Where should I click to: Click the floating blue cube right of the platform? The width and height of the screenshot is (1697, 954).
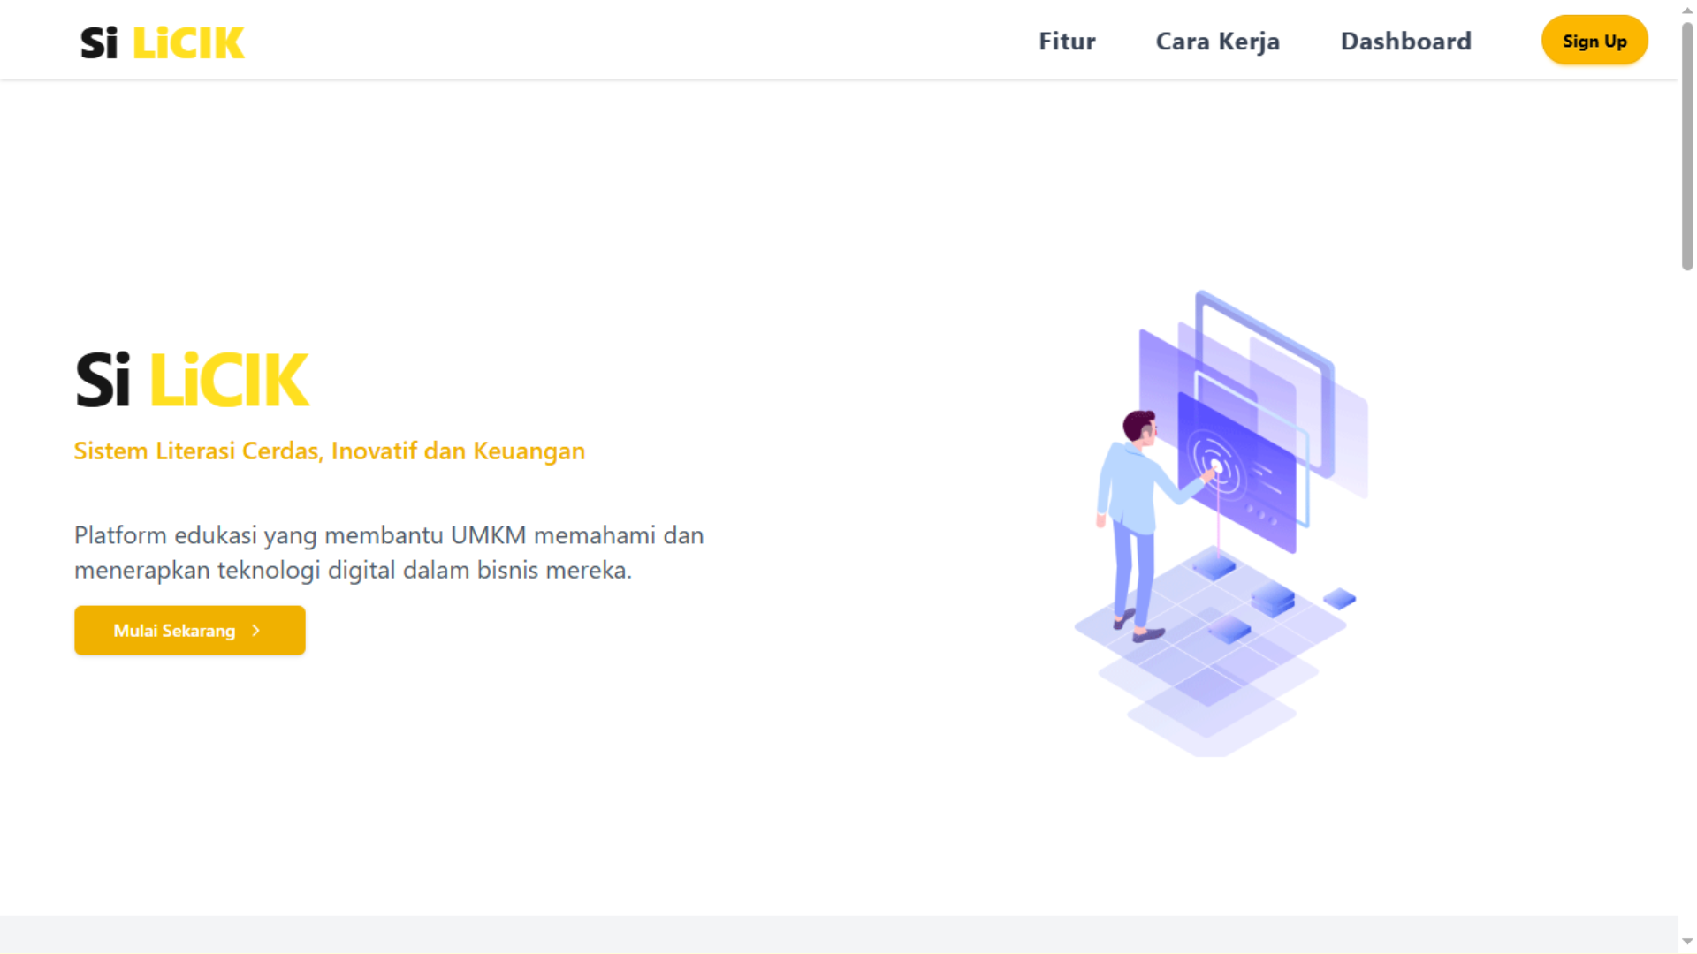(1339, 599)
